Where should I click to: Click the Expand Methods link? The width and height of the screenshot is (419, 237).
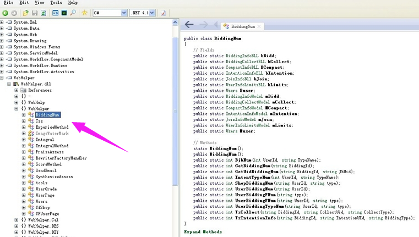203,232
